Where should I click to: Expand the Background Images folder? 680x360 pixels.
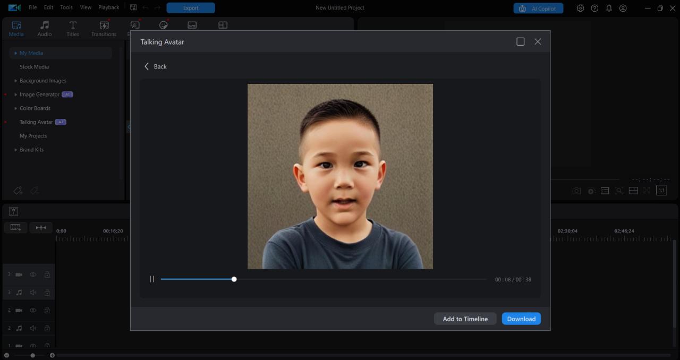(x=16, y=81)
